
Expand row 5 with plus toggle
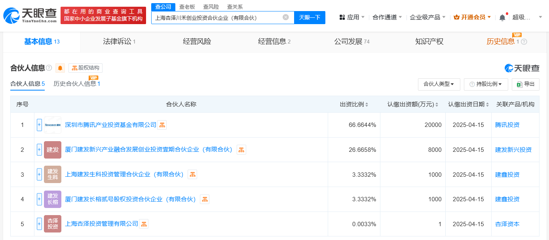39,224
